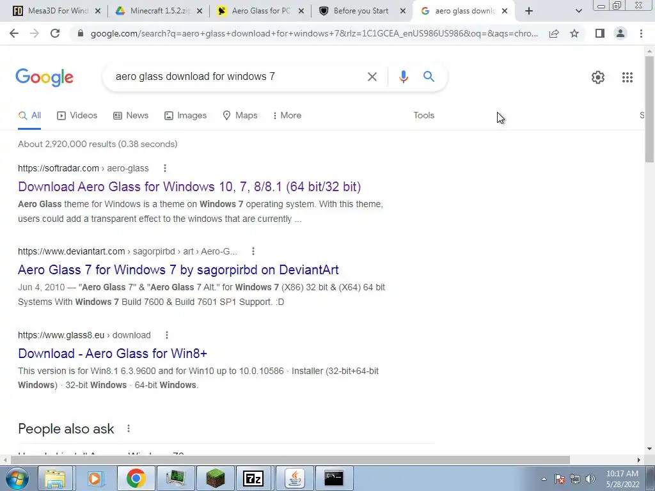The width and height of the screenshot is (655, 491).
Task: Click the volume speaker tray icon
Action: (x=590, y=479)
